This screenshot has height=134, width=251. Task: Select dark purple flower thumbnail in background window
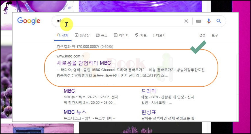pos(140,128)
